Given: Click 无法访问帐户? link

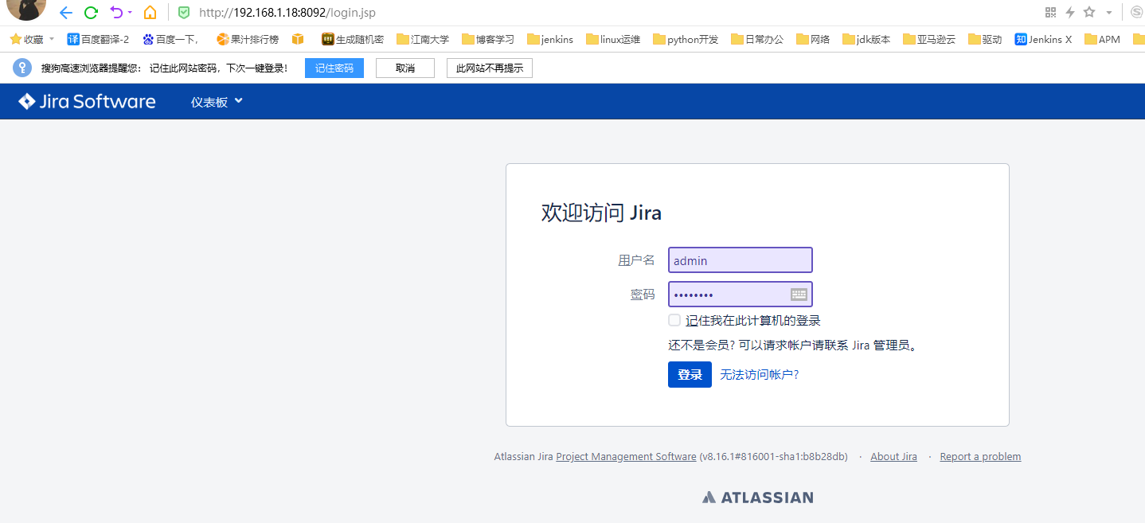Looking at the screenshot, I should point(760,375).
